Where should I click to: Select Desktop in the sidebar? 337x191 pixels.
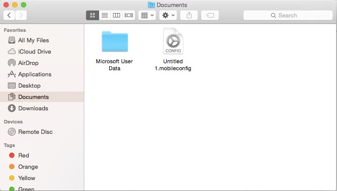(x=42, y=85)
